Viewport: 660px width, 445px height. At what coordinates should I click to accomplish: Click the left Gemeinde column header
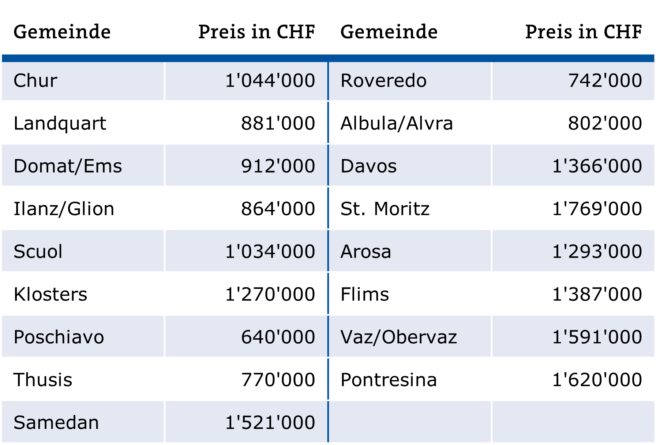(62, 32)
